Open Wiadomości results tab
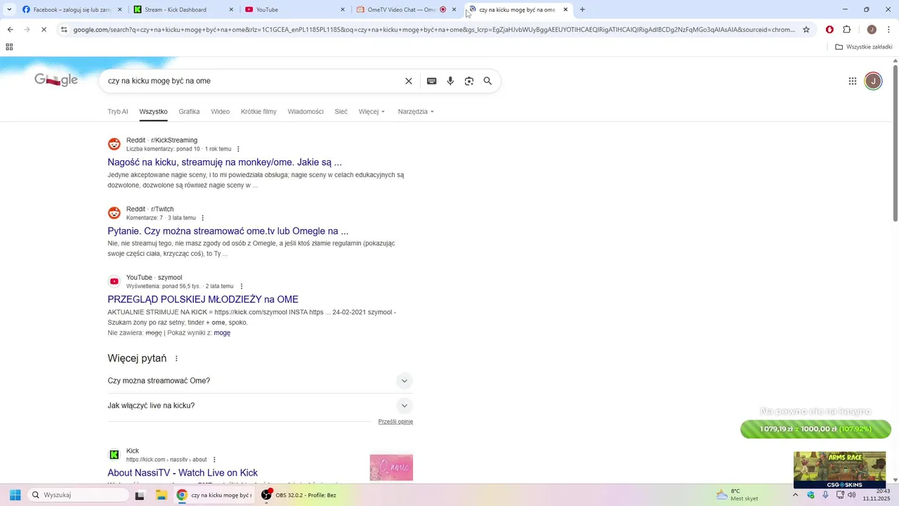The width and height of the screenshot is (899, 506). 306,112
